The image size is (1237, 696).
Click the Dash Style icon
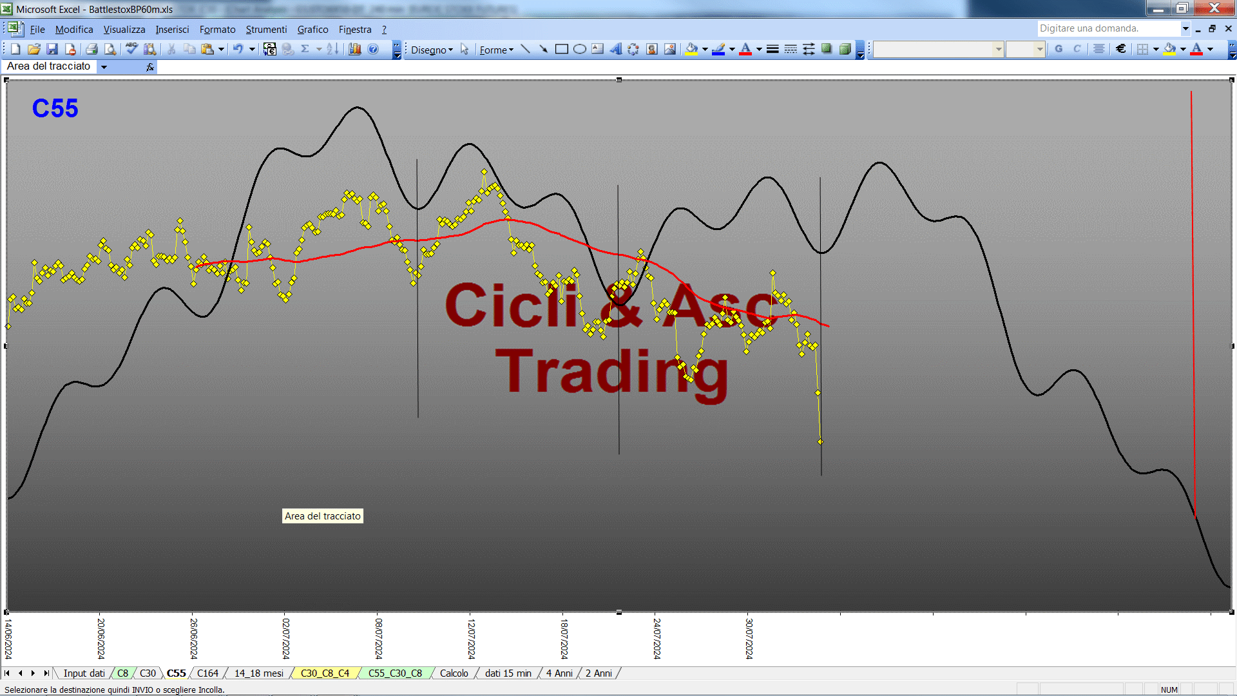tap(791, 49)
